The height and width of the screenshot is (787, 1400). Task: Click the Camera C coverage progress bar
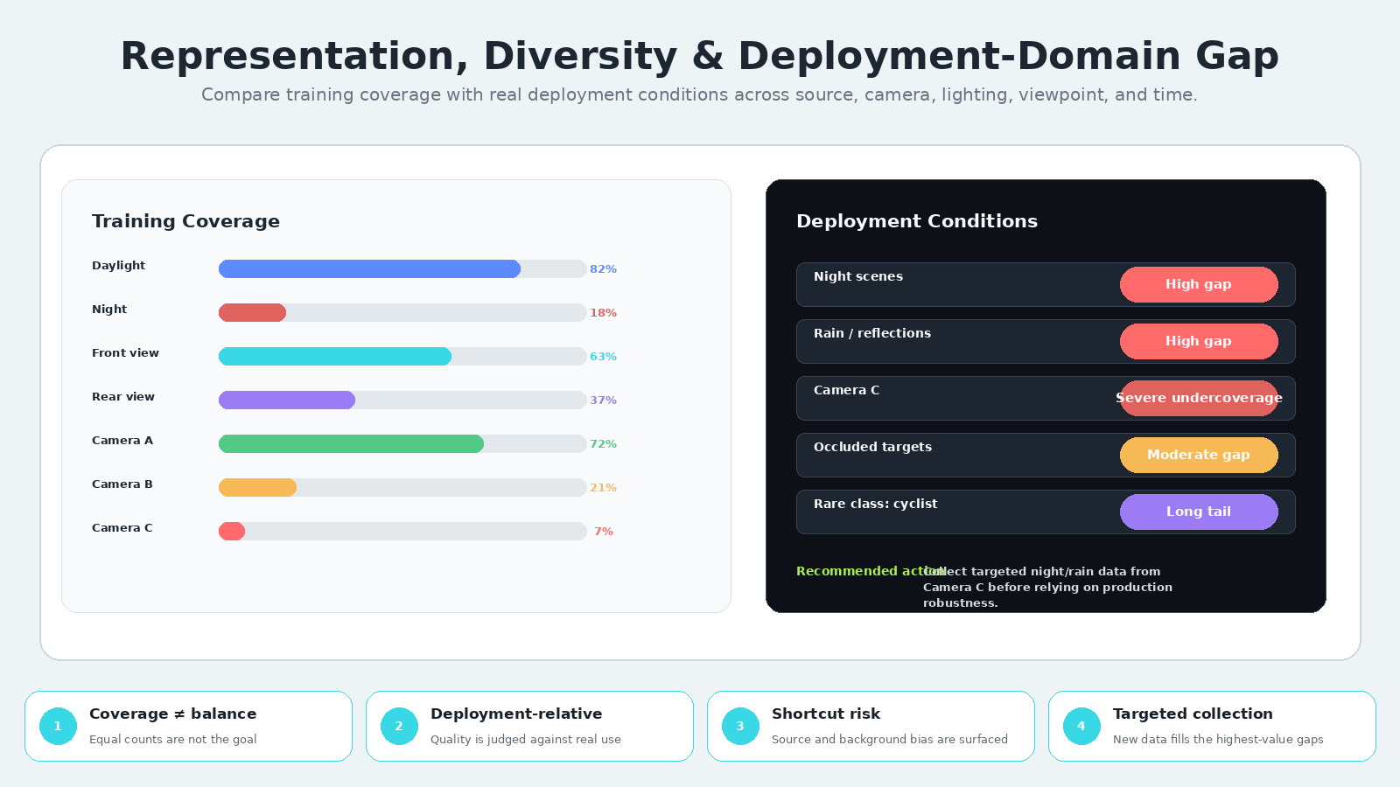tap(402, 531)
